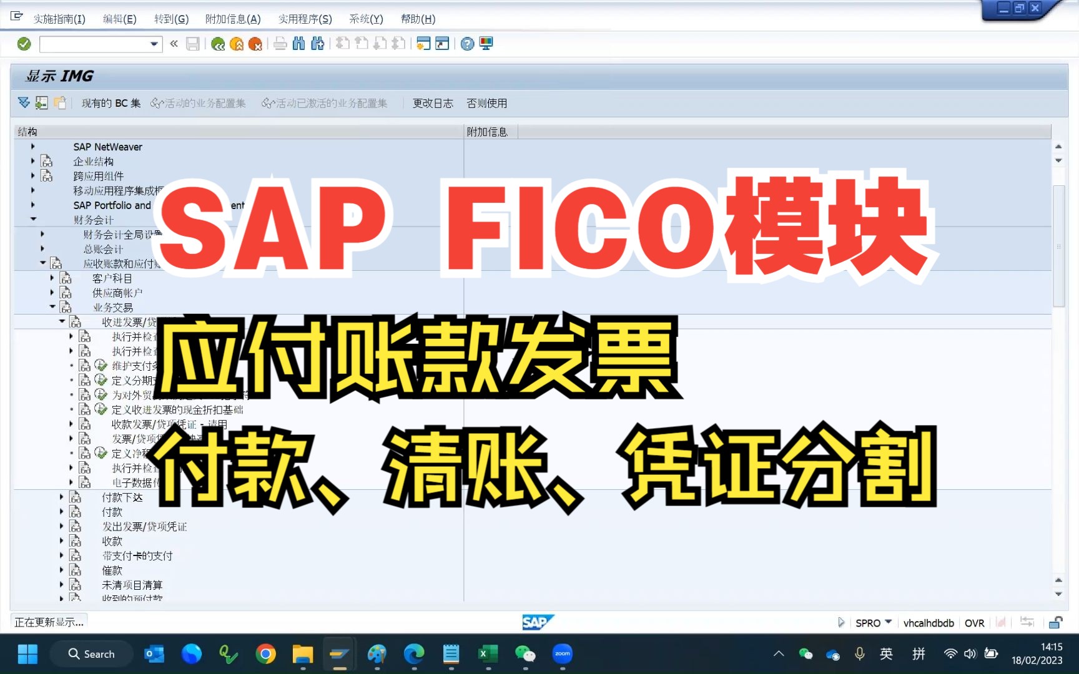Click the OVR insert mode indicator
1079x674 pixels.
(974, 623)
